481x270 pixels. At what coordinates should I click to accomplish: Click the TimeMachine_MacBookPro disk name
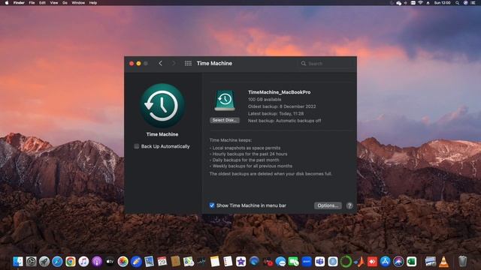point(279,92)
